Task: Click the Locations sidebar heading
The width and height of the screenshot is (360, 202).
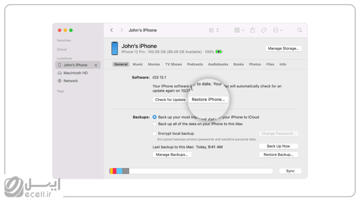Action: coord(64,59)
